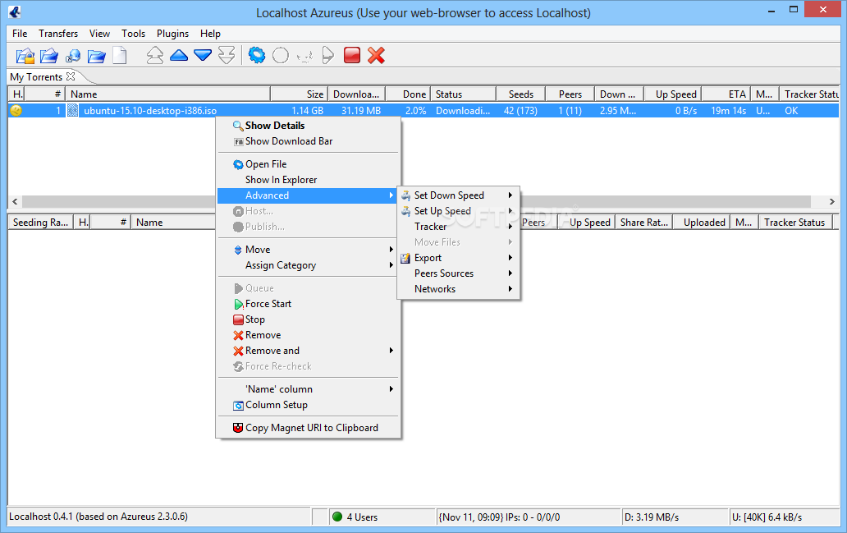
Task: Select ubuntu-15.10-desktop-i386.iso torrent name
Action: coord(150,111)
